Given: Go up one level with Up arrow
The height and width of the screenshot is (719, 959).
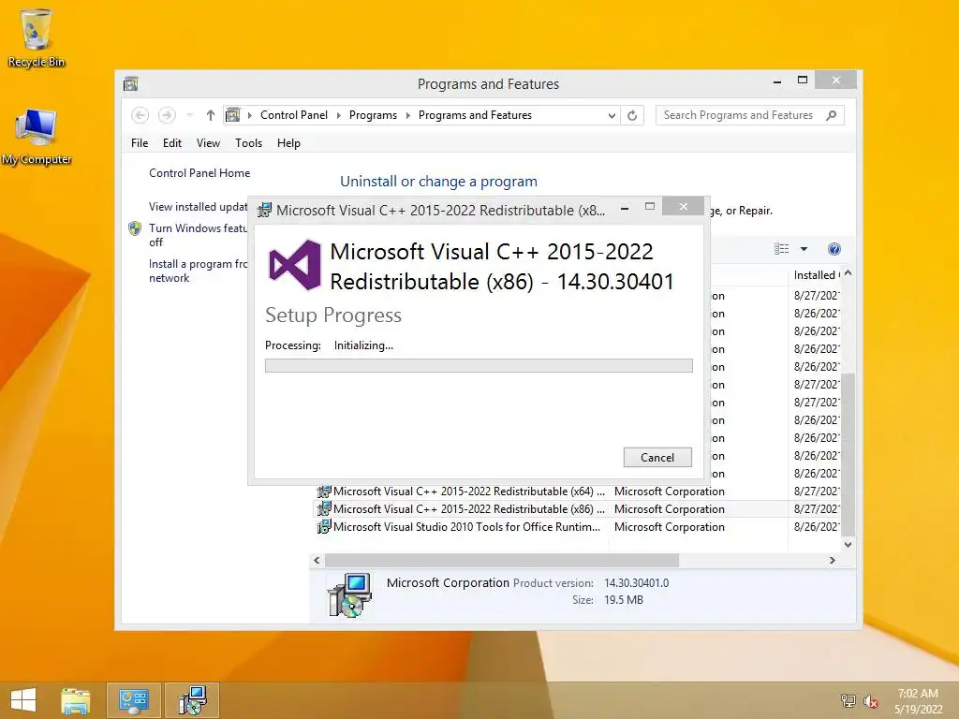Looking at the screenshot, I should pyautogui.click(x=211, y=115).
